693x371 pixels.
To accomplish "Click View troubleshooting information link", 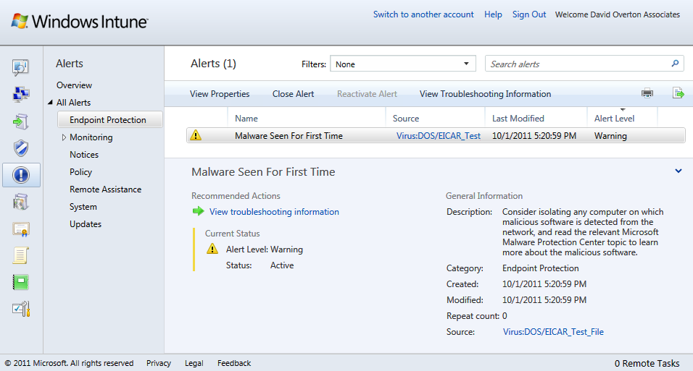I will coord(274,211).
